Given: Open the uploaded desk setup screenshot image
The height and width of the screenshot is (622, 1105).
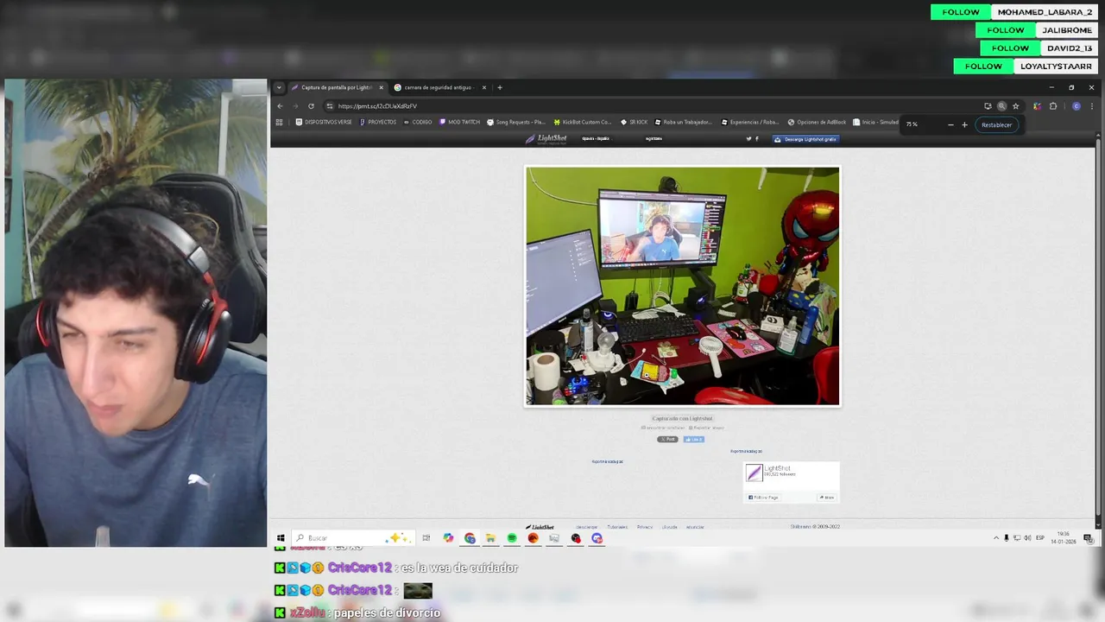Looking at the screenshot, I should [682, 286].
